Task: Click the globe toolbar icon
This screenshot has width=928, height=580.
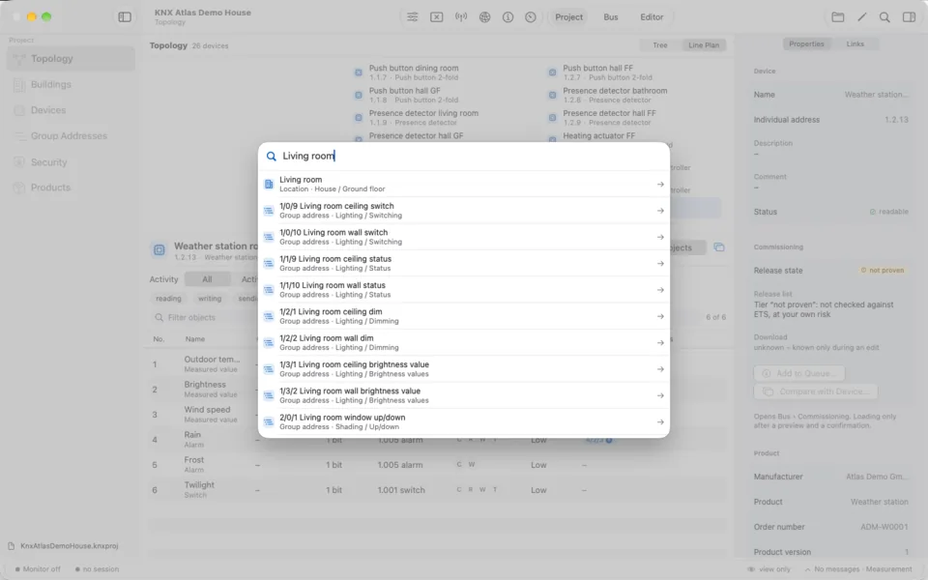Action: [484, 17]
